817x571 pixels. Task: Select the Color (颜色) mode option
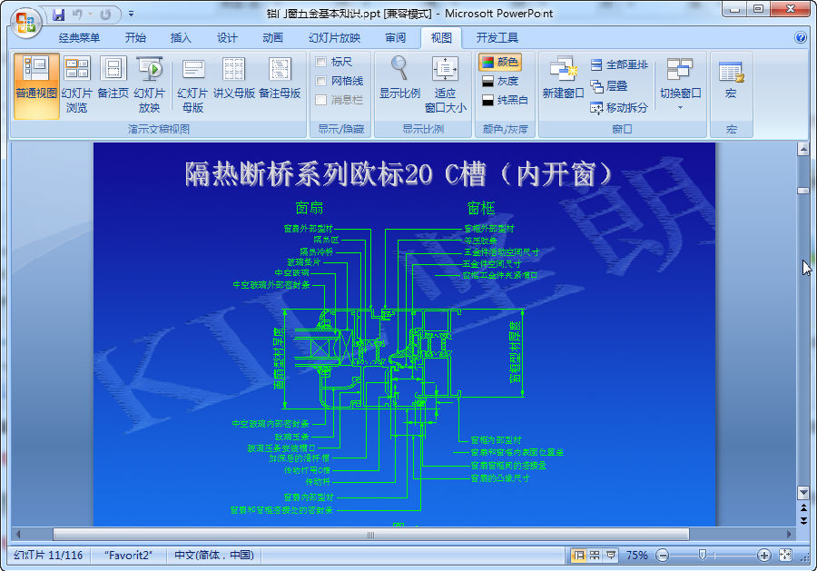click(x=499, y=63)
